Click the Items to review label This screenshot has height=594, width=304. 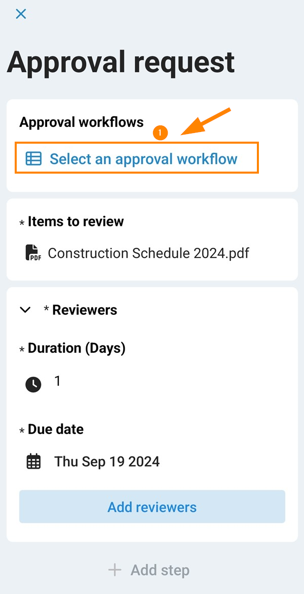tap(75, 221)
